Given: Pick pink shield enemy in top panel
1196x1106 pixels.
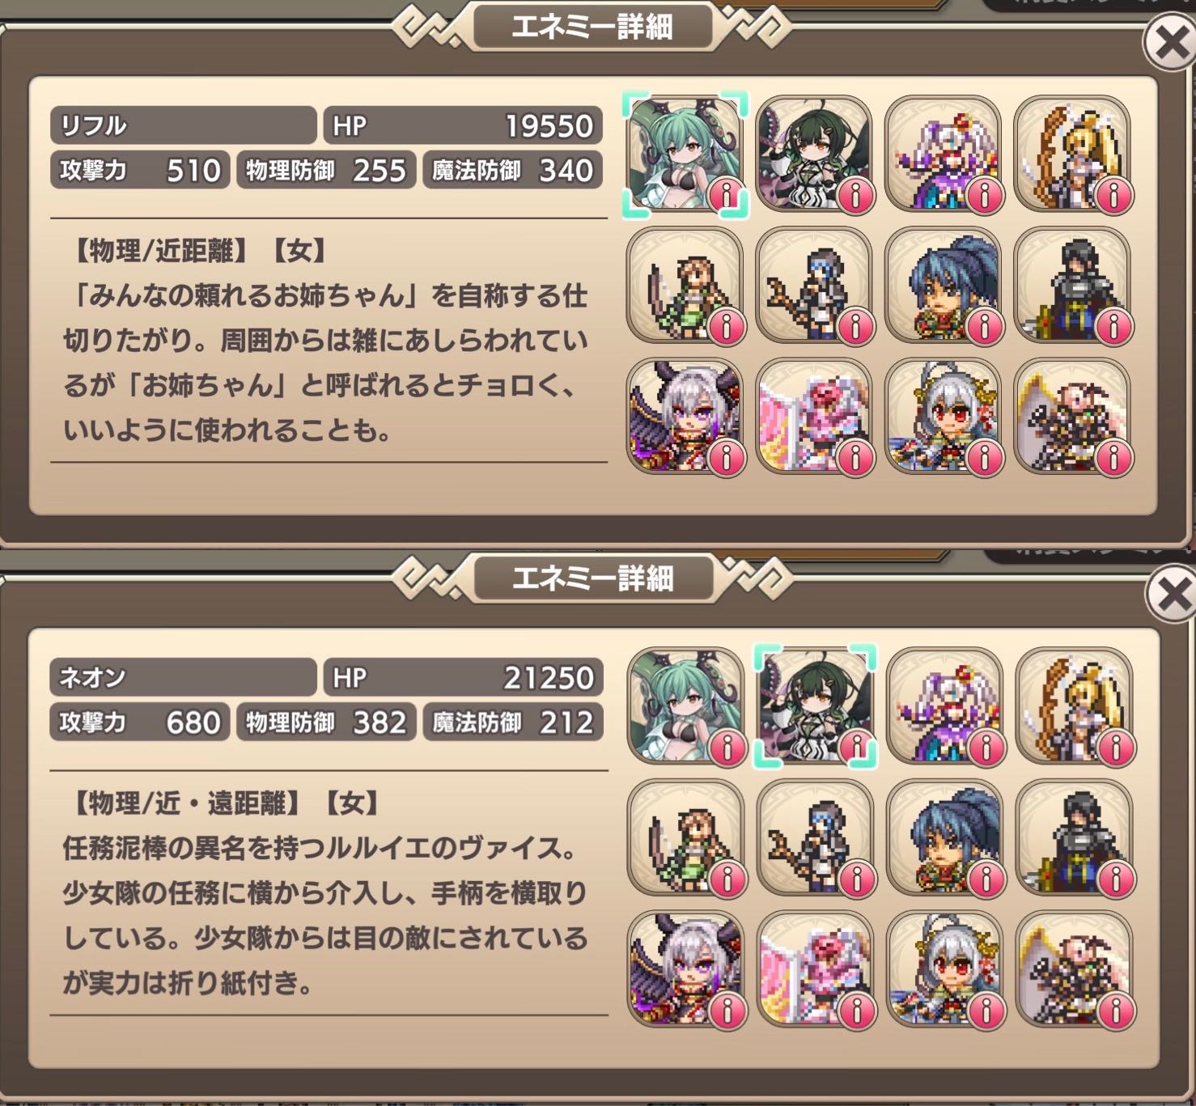Looking at the screenshot, I should click(814, 417).
